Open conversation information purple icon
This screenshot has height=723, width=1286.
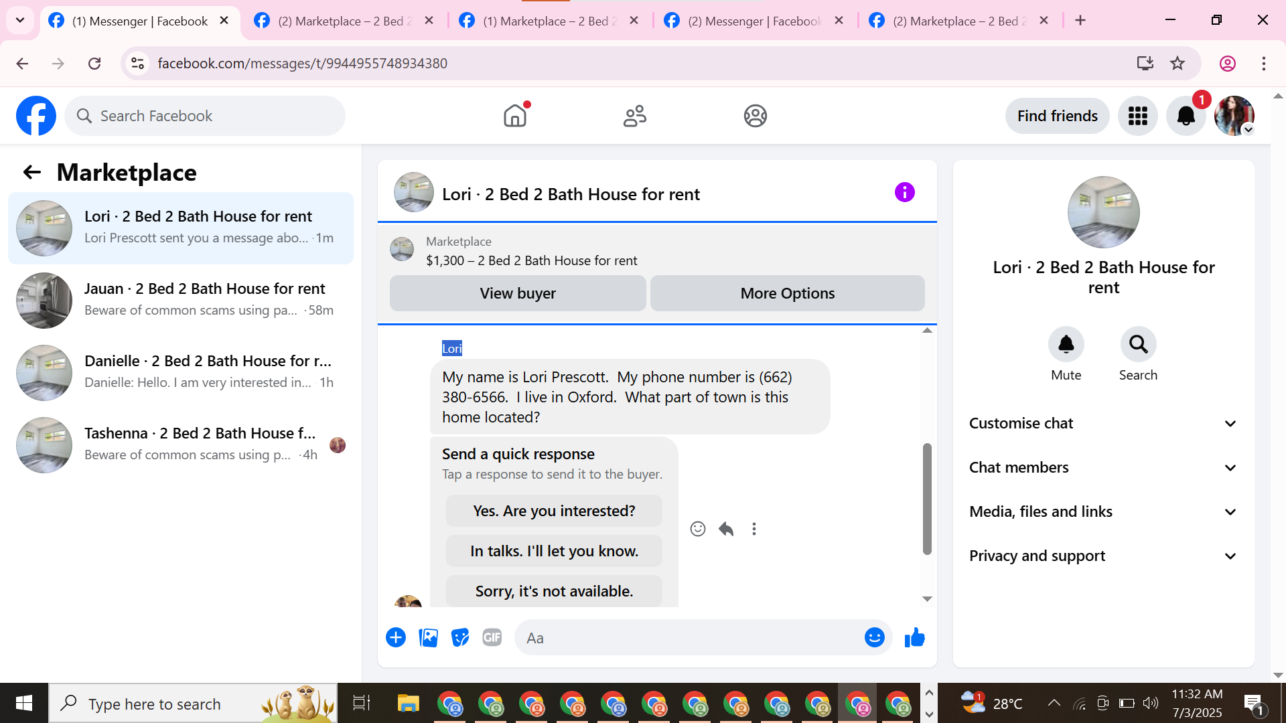pos(904,193)
